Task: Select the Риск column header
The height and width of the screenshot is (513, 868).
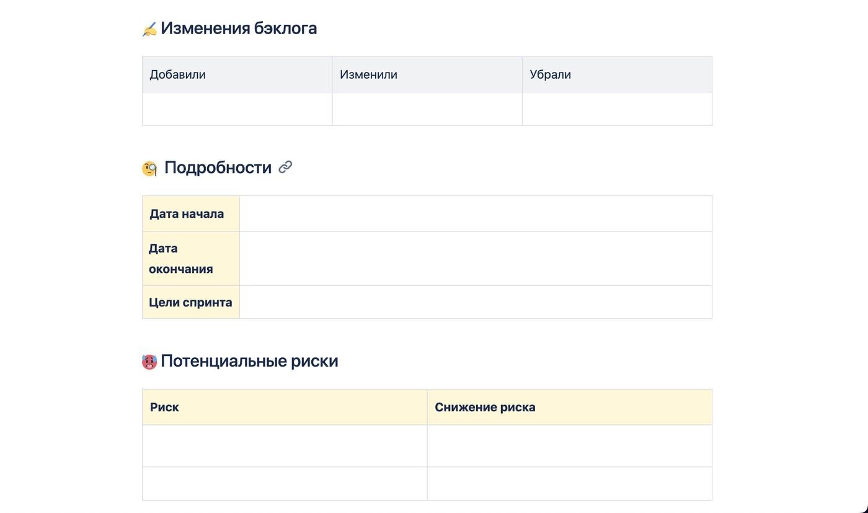Action: [x=284, y=408]
